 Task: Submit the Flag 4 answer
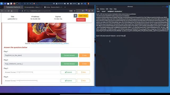(x=68, y=81)
